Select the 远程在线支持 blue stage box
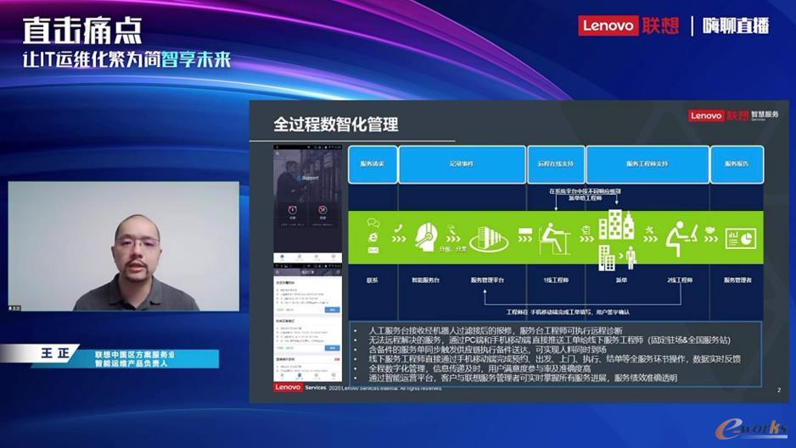 tap(556, 164)
